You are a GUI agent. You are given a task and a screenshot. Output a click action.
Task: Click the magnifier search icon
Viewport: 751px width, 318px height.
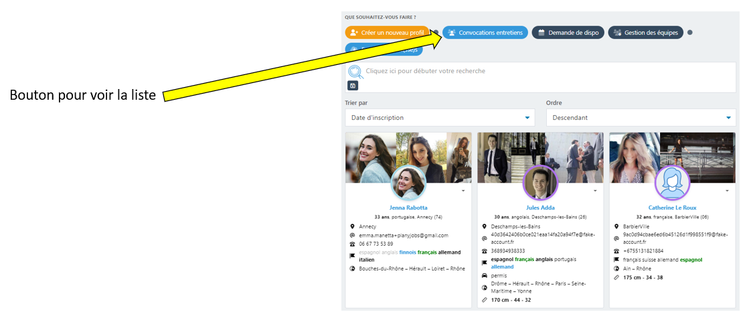pos(355,72)
